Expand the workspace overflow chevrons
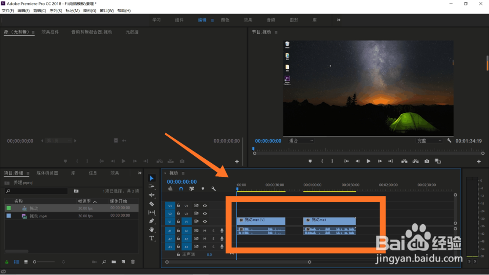The image size is (489, 275). tap(339, 20)
